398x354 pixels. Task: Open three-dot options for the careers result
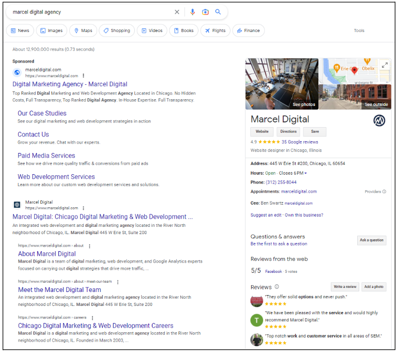click(x=93, y=318)
